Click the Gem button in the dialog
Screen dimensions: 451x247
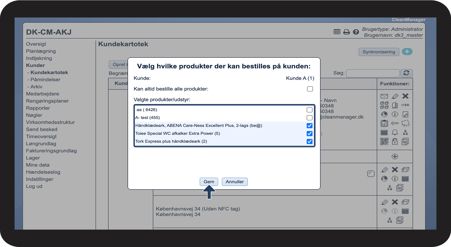tap(209, 182)
